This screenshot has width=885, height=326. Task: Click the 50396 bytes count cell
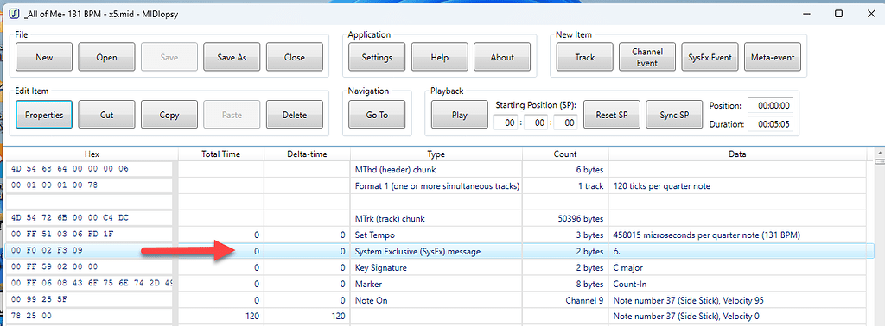pos(565,218)
